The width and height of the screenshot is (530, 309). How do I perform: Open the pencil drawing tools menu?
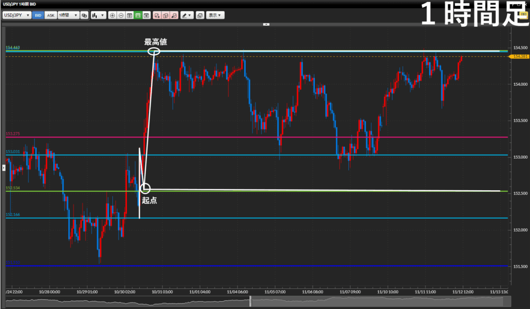coord(187,16)
